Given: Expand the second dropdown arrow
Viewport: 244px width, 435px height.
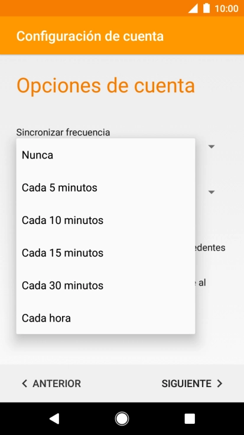Looking at the screenshot, I should point(212,192).
